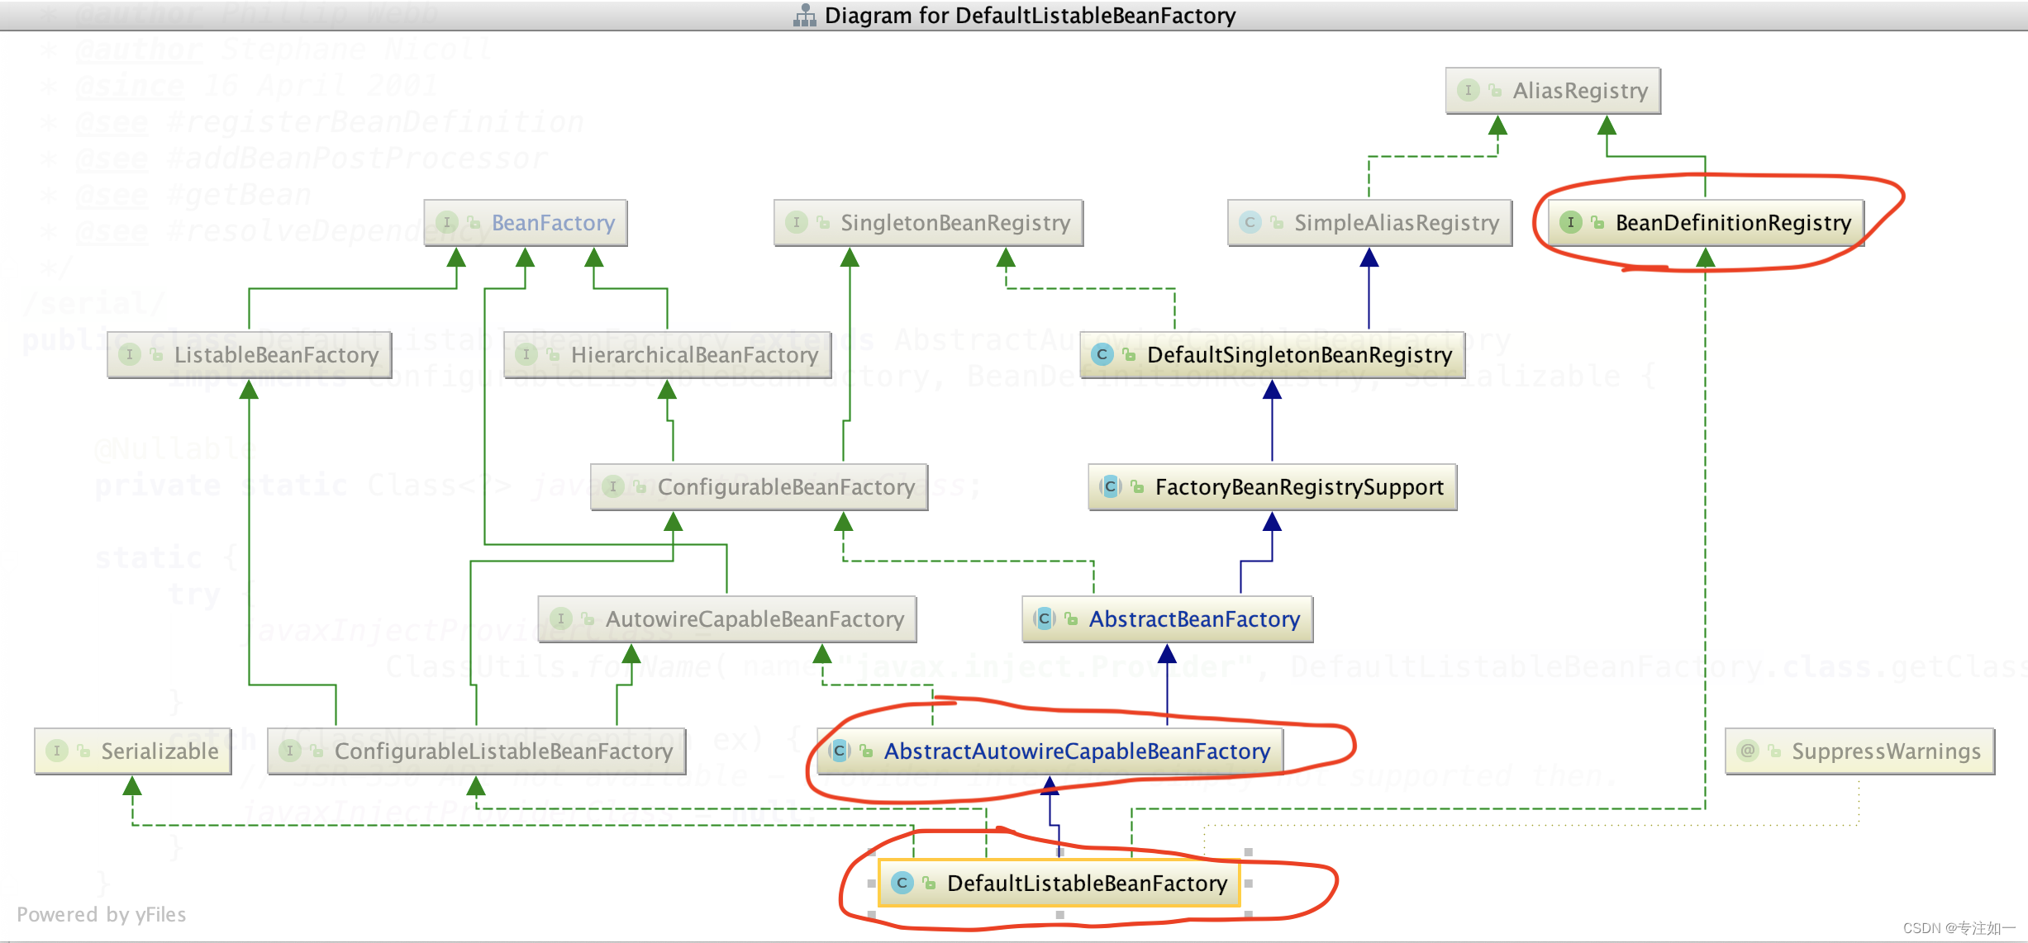This screenshot has height=943, width=2028.
Task: Click the class icon on SimpleAliasRegistry
Action: pos(1250,223)
